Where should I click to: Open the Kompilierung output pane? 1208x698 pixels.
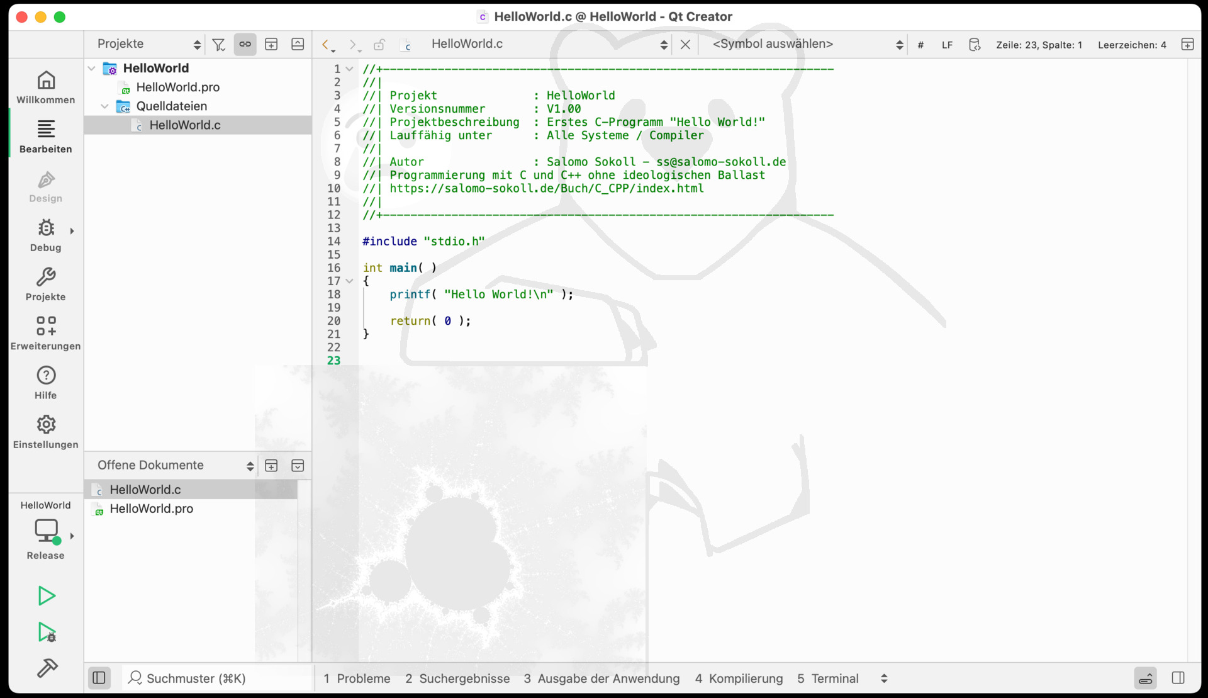click(x=739, y=678)
